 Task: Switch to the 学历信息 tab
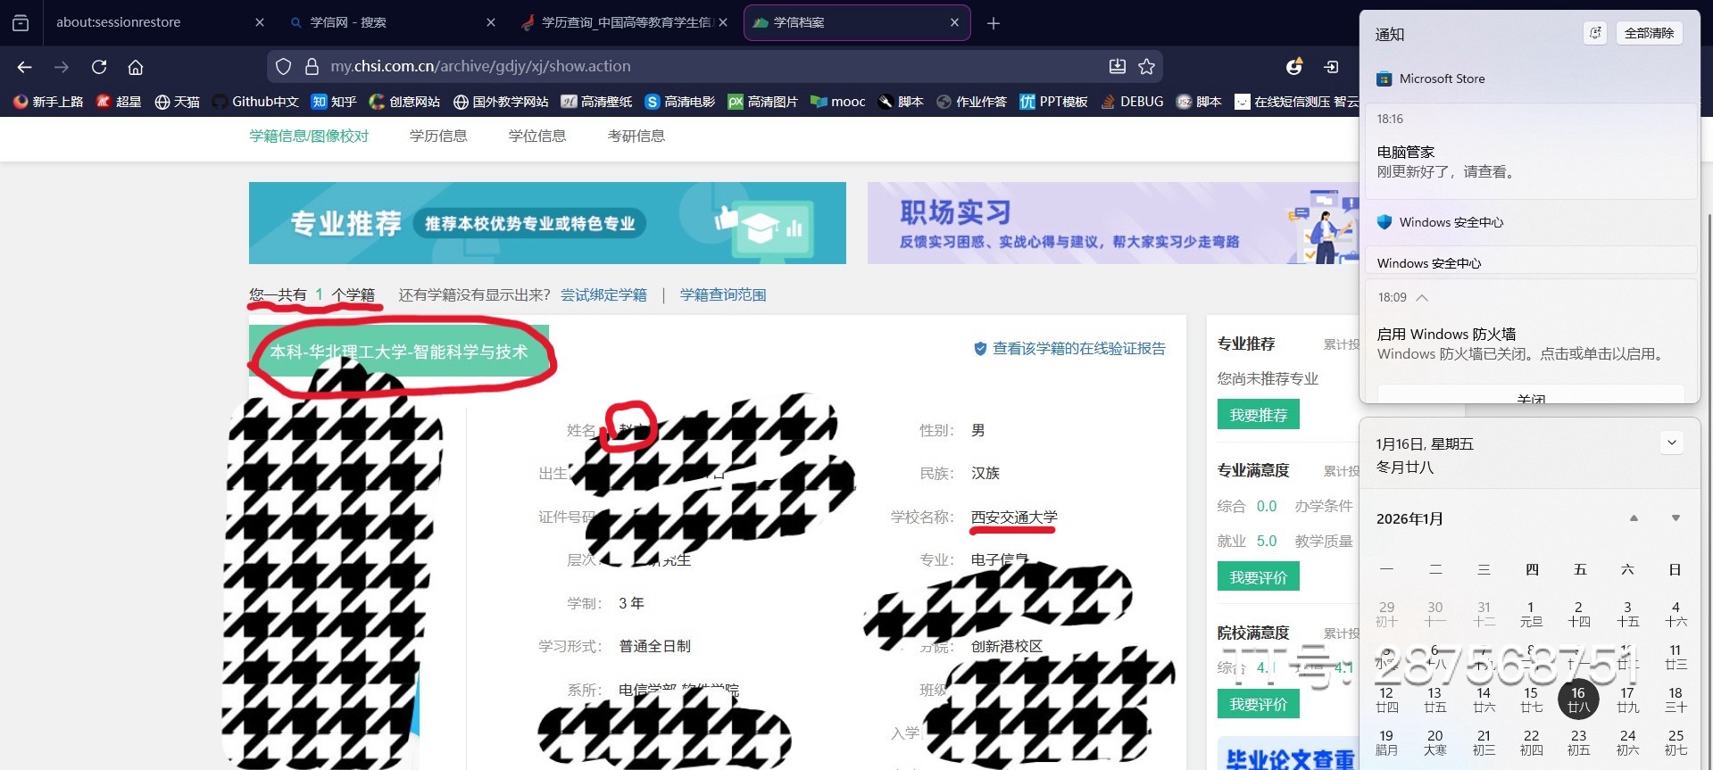tap(438, 136)
